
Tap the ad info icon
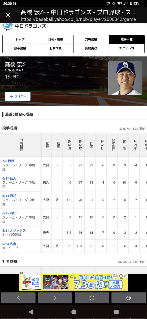[121, 276]
